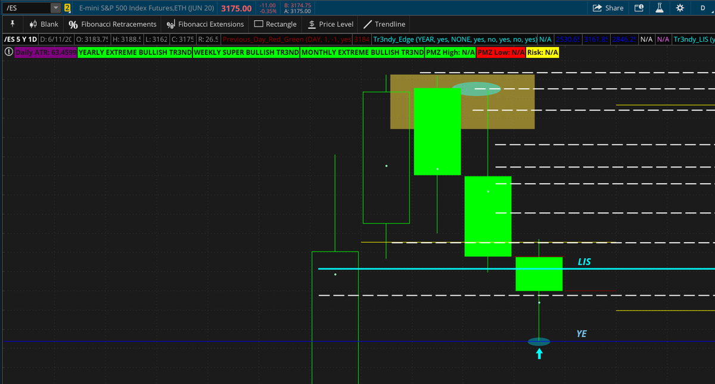The height and width of the screenshot is (384, 715).
Task: Click the Previous_Day_Red_Green study label
Action: (x=287, y=39)
